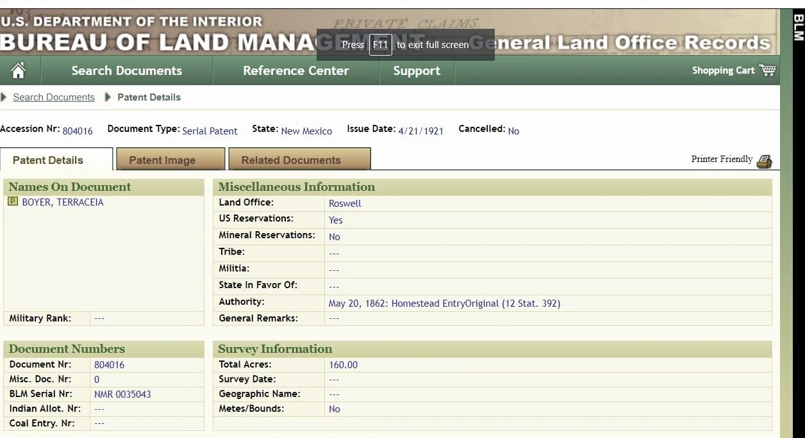Click the Homestead Entry Original authority text

point(444,304)
